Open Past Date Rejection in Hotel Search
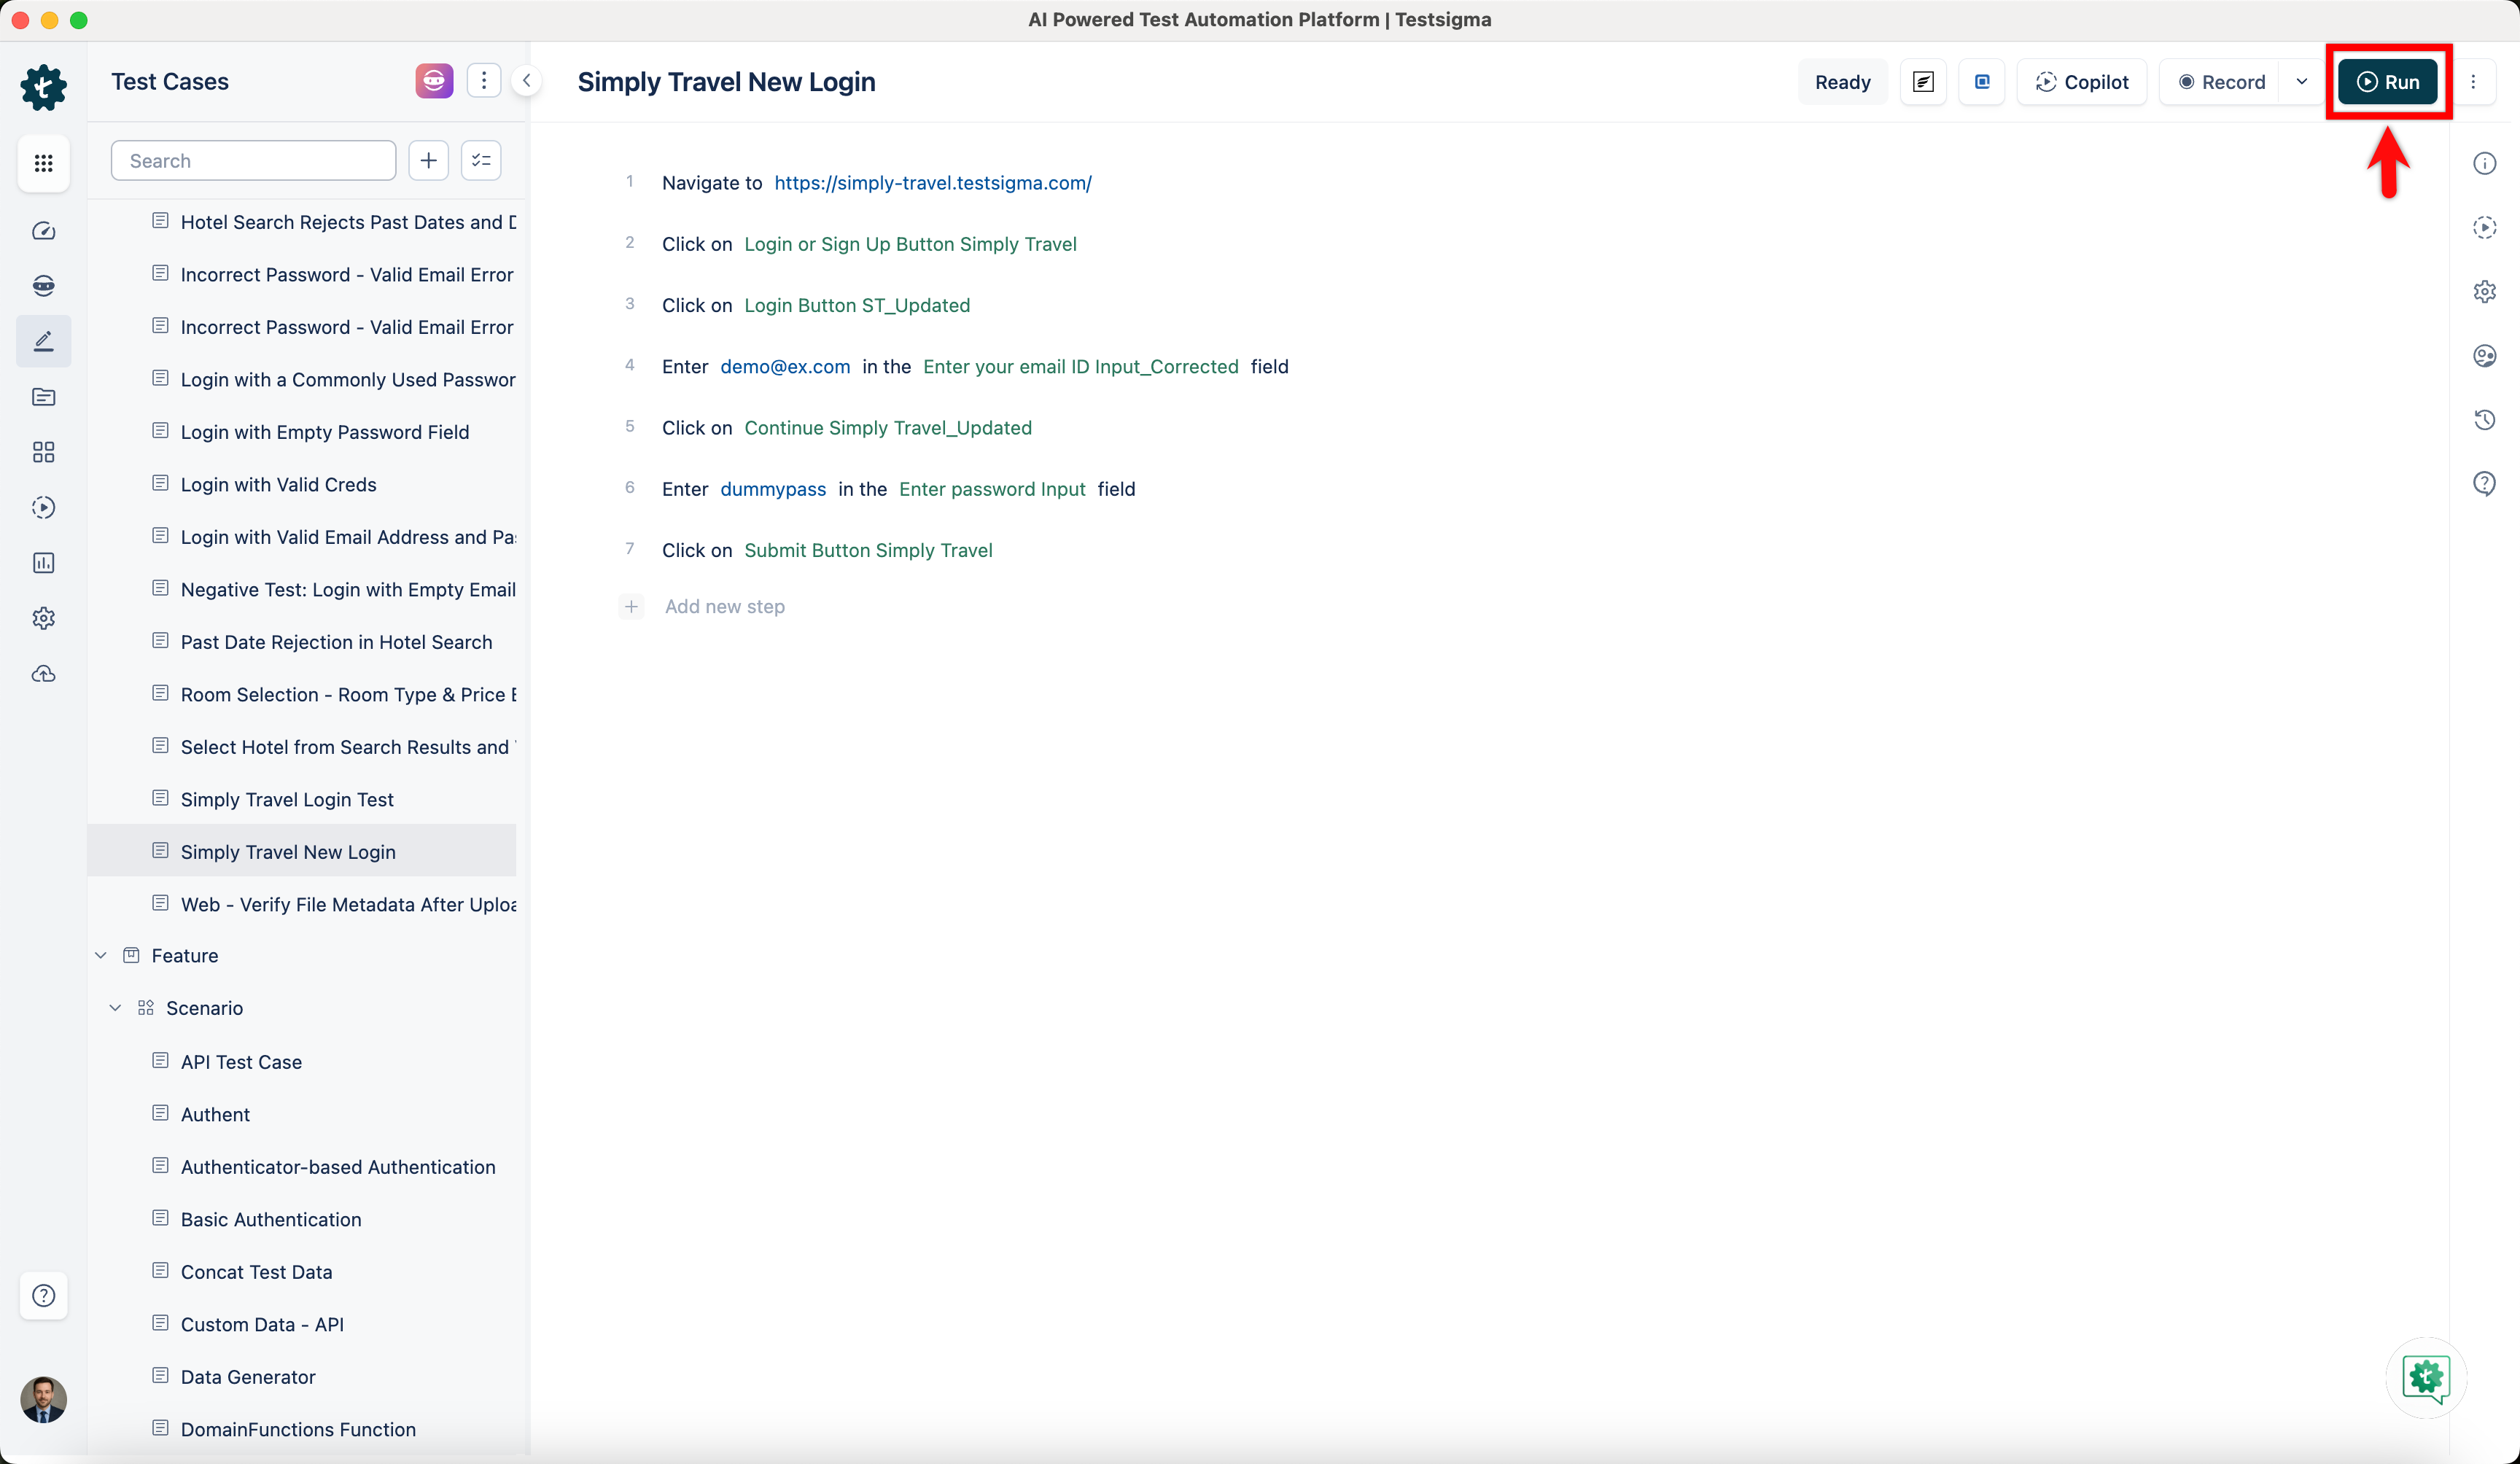The width and height of the screenshot is (2520, 1464). click(336, 642)
